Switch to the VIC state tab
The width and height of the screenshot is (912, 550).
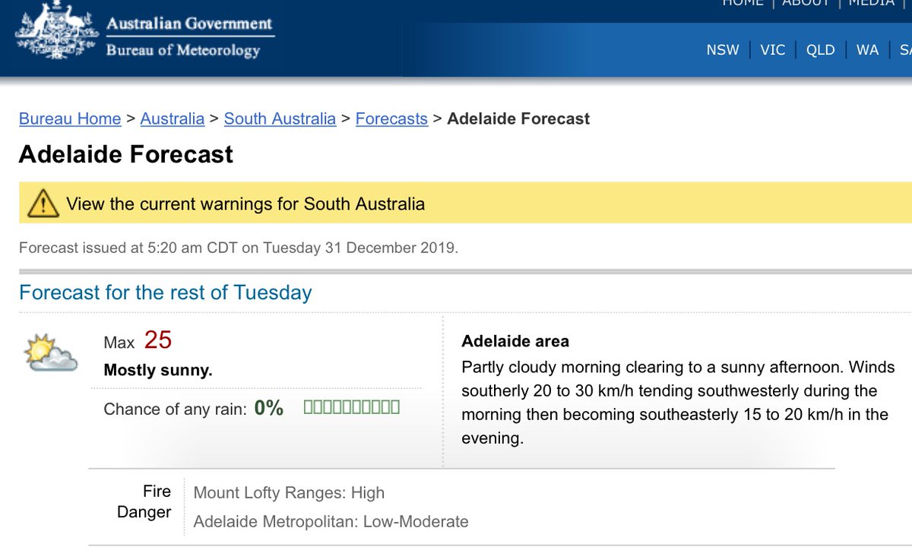click(x=772, y=49)
